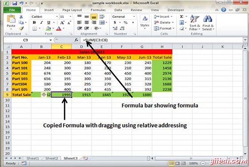Select the Format Painter brush
Screen dimensions: 249x167
click(x=21, y=28)
